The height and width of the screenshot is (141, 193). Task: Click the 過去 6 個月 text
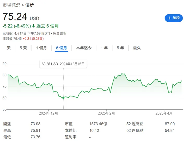tap(47, 26)
